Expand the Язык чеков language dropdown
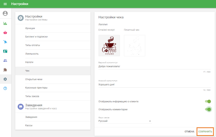 click(125, 121)
